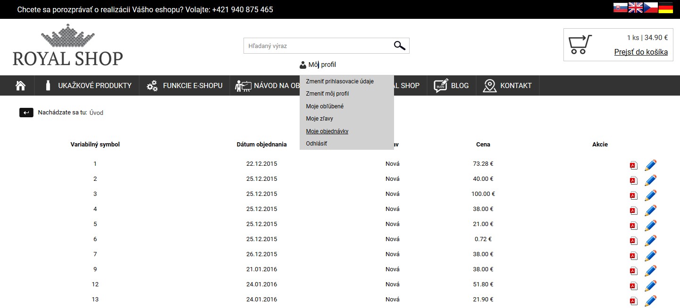Click the back arrow breadcrumb icon
The width and height of the screenshot is (680, 308).
coord(26,113)
